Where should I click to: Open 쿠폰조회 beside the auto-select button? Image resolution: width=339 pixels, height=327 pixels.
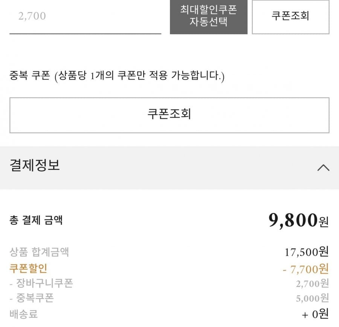[290, 16]
